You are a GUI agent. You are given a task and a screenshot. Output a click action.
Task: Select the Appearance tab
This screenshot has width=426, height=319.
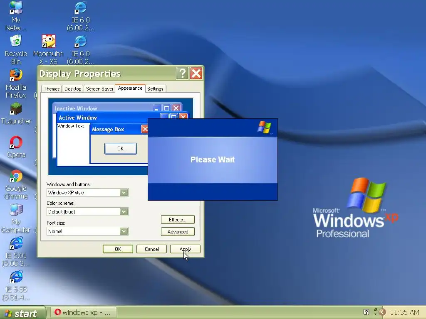(x=130, y=88)
